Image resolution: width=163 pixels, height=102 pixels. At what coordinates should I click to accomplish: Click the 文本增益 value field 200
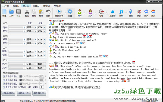pyautogui.click(x=42, y=76)
